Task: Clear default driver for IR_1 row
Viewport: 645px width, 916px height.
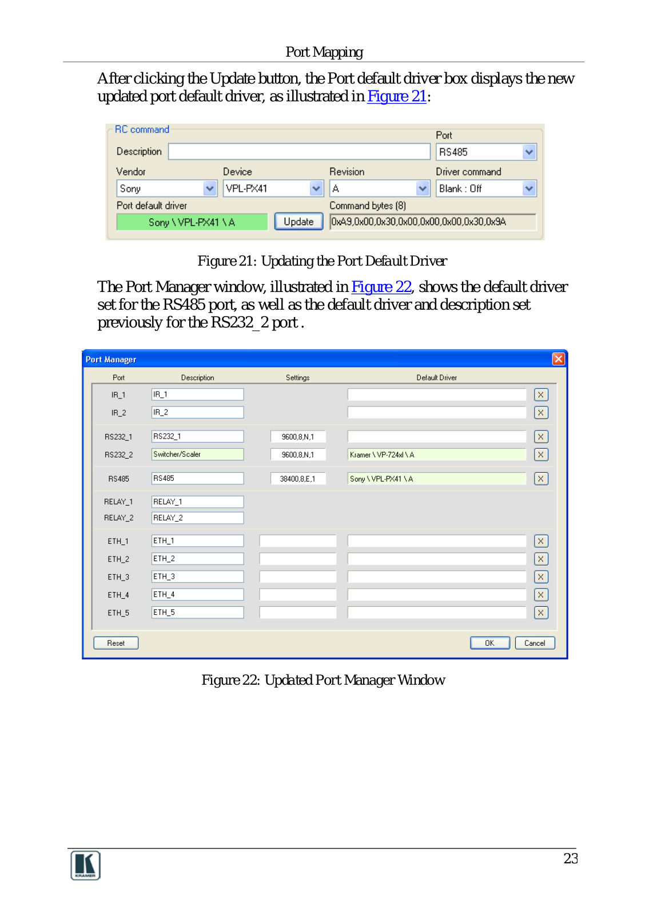Action: click(540, 395)
